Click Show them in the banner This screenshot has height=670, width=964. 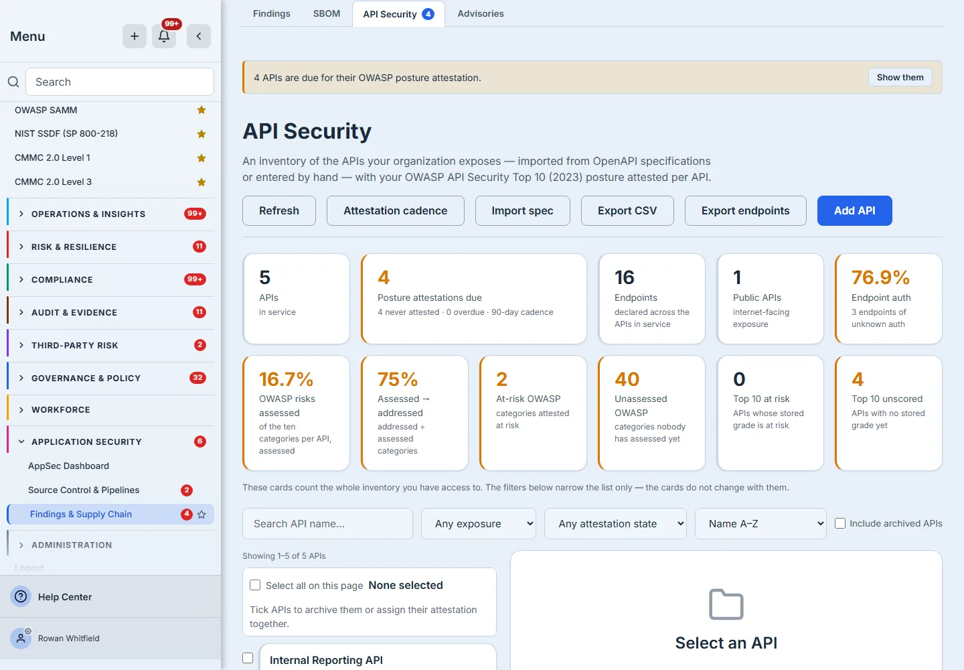(x=900, y=77)
